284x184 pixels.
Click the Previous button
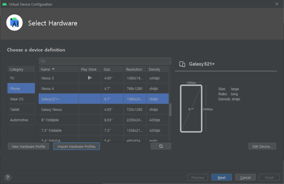click(x=198, y=177)
